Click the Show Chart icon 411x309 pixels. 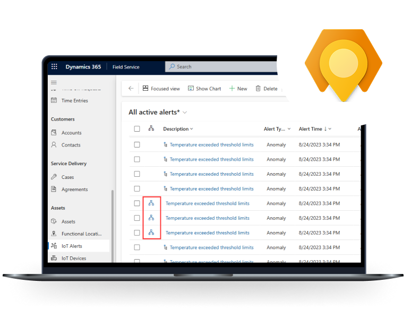point(191,89)
